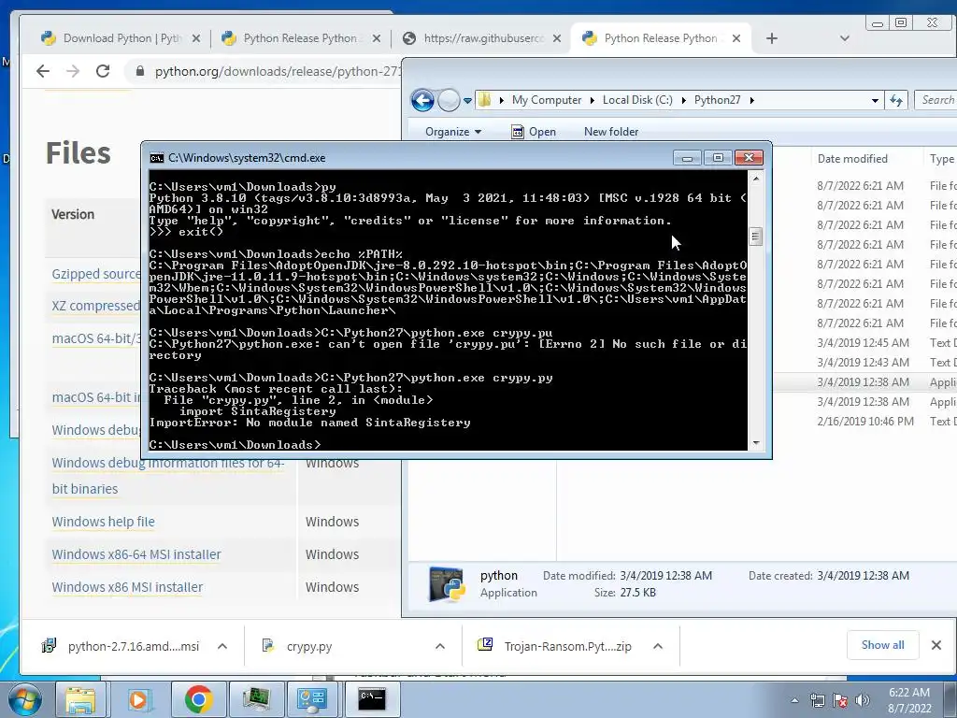Click Python27 breadcrumb segment
The width and height of the screenshot is (957, 718).
pyautogui.click(x=717, y=100)
